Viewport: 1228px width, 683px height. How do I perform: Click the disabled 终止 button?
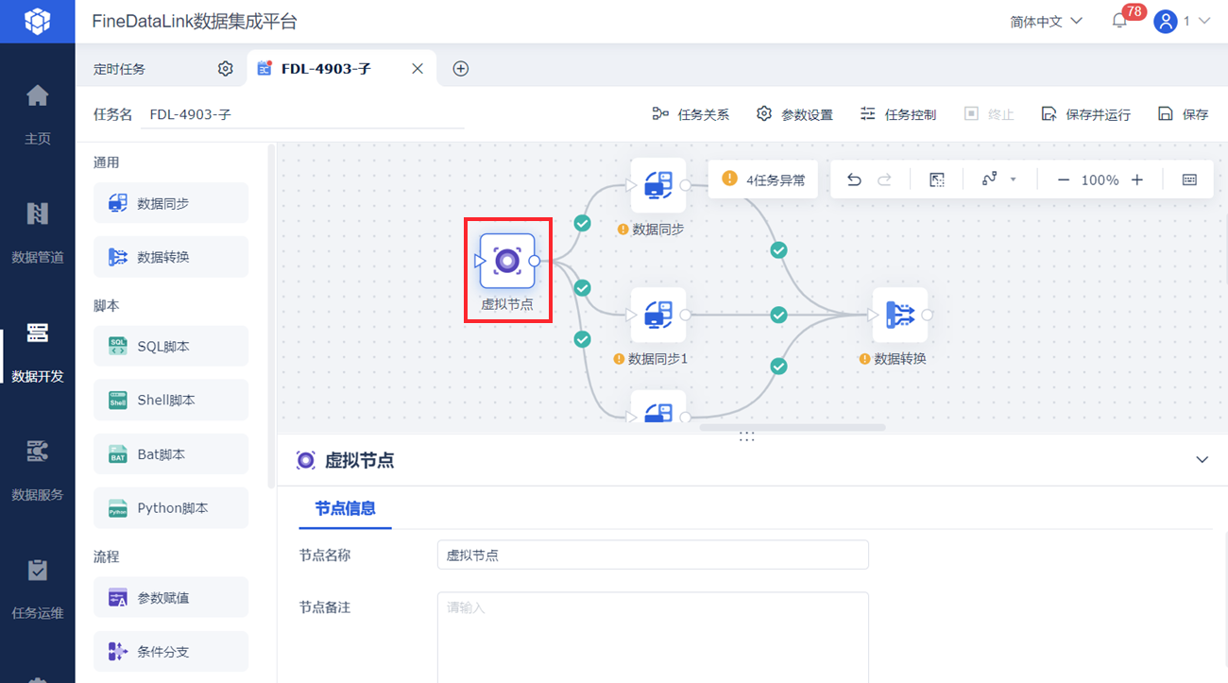tap(989, 114)
